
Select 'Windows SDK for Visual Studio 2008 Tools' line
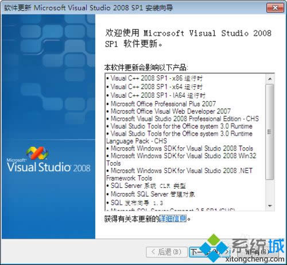180,148
